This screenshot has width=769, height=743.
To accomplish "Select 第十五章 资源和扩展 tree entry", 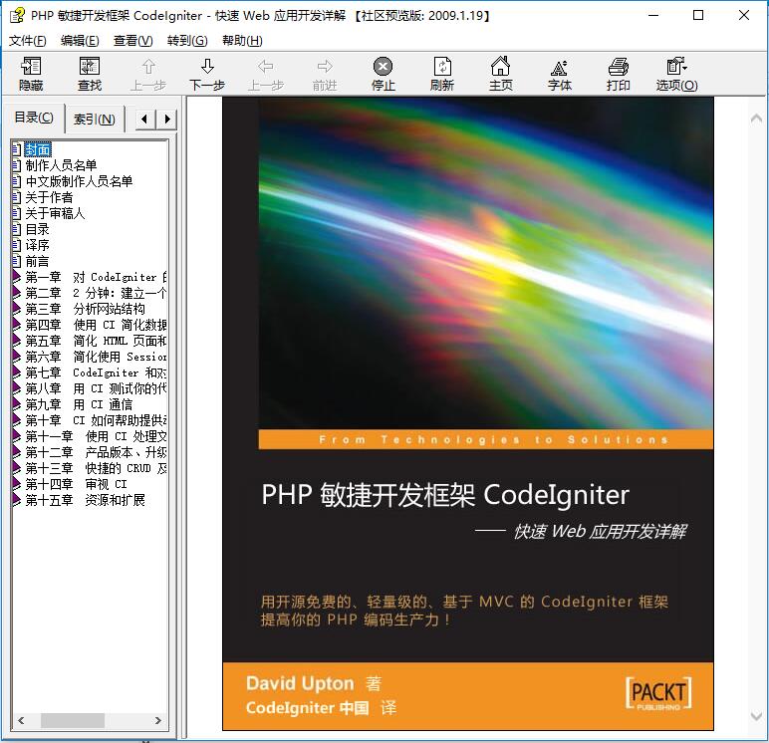I will point(85,500).
